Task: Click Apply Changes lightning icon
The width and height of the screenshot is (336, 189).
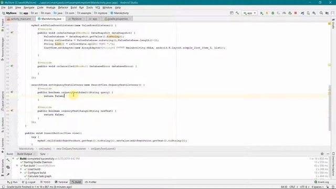Action: [267, 13]
